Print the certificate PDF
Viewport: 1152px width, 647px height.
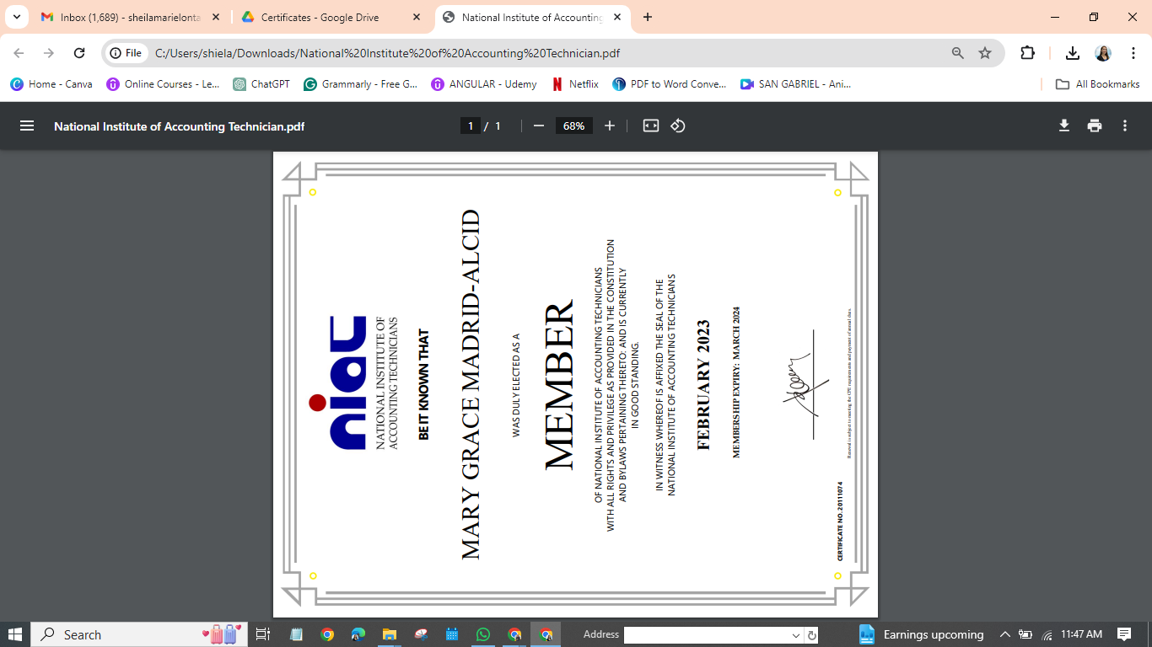point(1095,126)
